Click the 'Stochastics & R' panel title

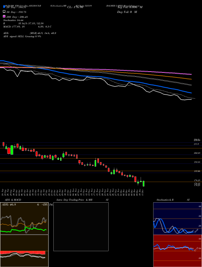click(x=165, y=200)
